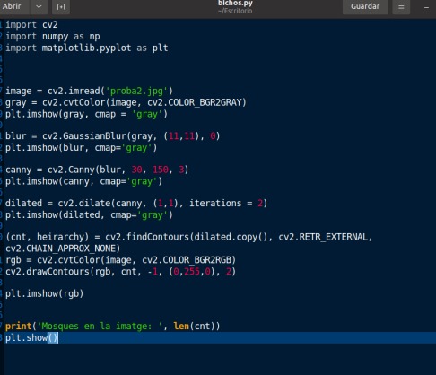436x375 pixels.
Task: Click 'import matplotlib.pyplot as plt' line
Action: point(87,48)
